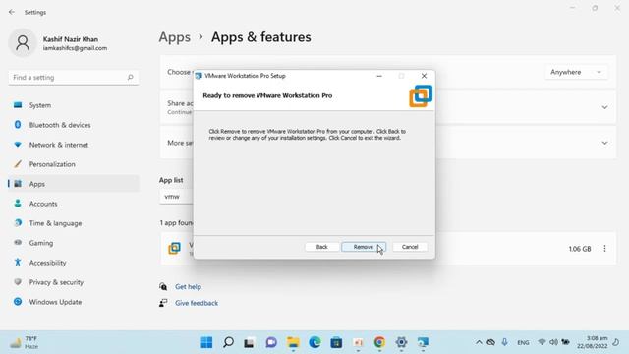Open the three-dot menu for the VMware app

604,249
